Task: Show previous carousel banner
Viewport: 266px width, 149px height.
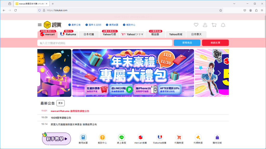Action: [x=47, y=73]
